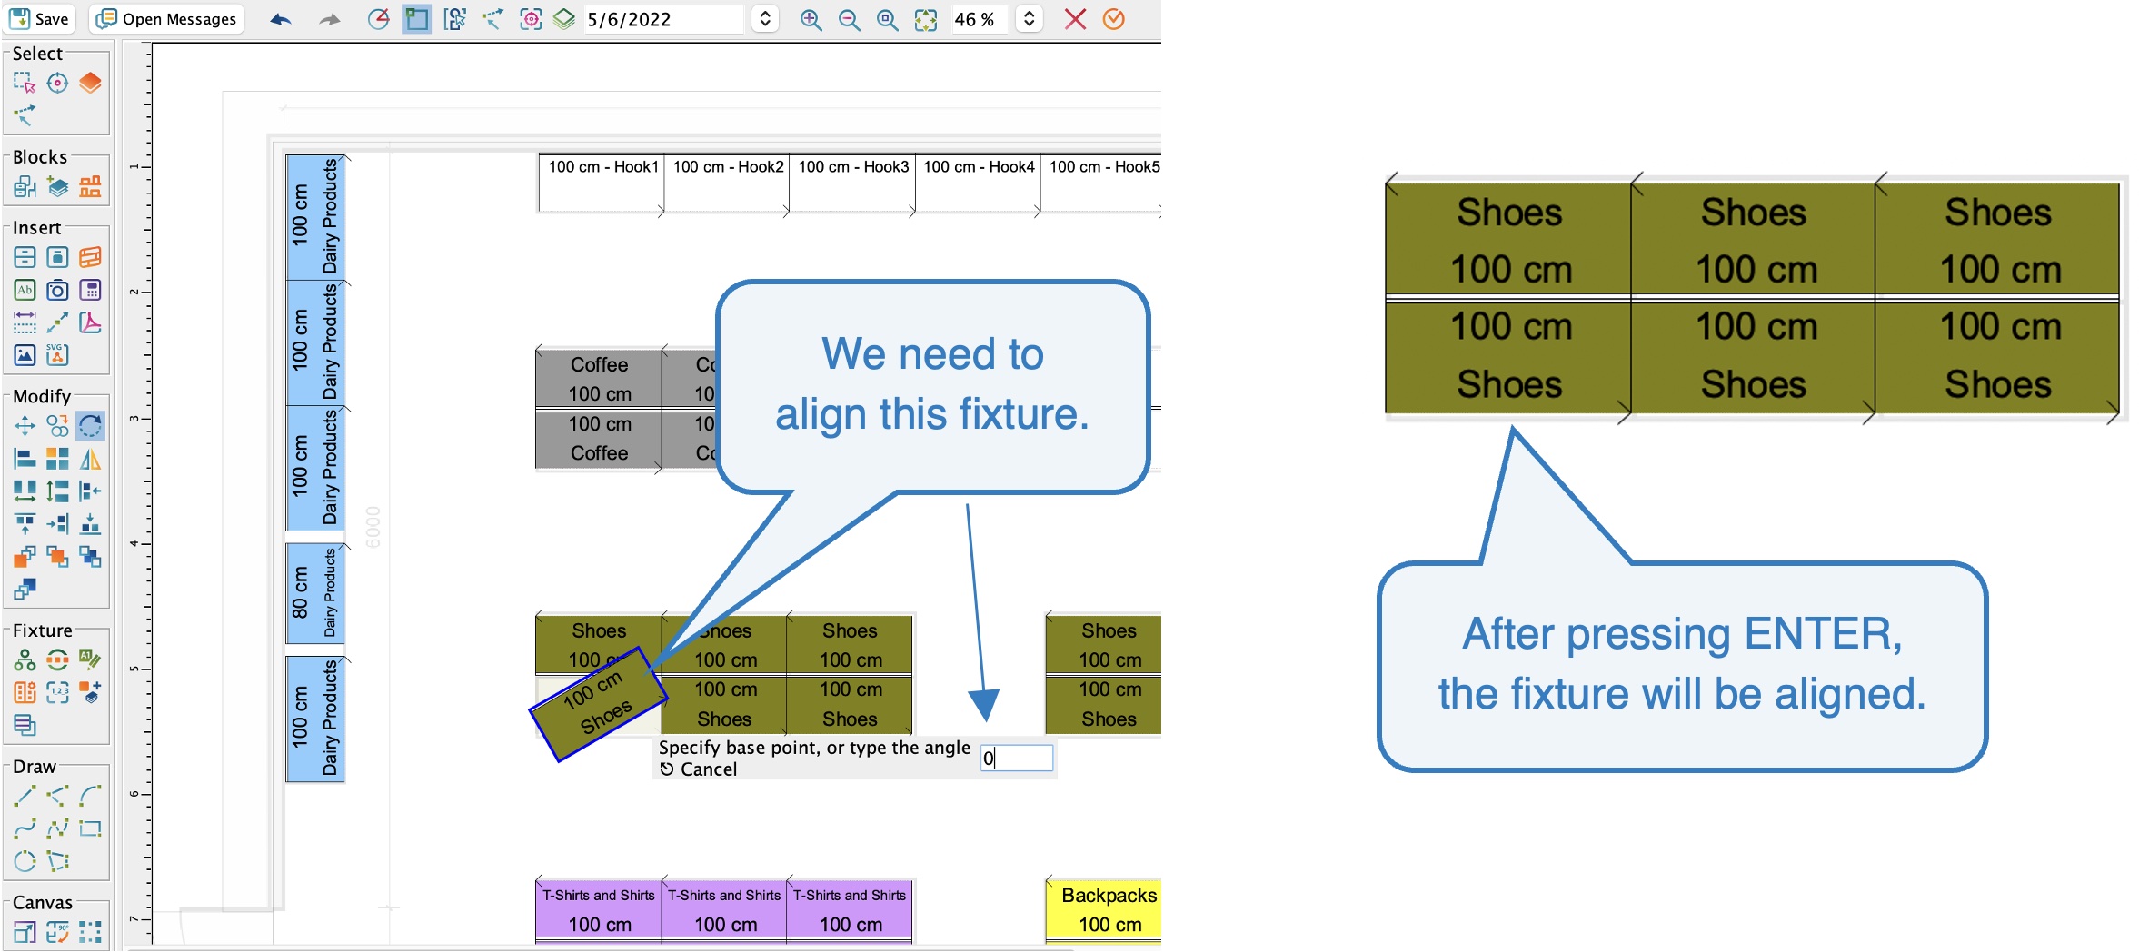Insert a PDF with the PDF icon
This screenshot has width=2139, height=952.
coord(90,322)
